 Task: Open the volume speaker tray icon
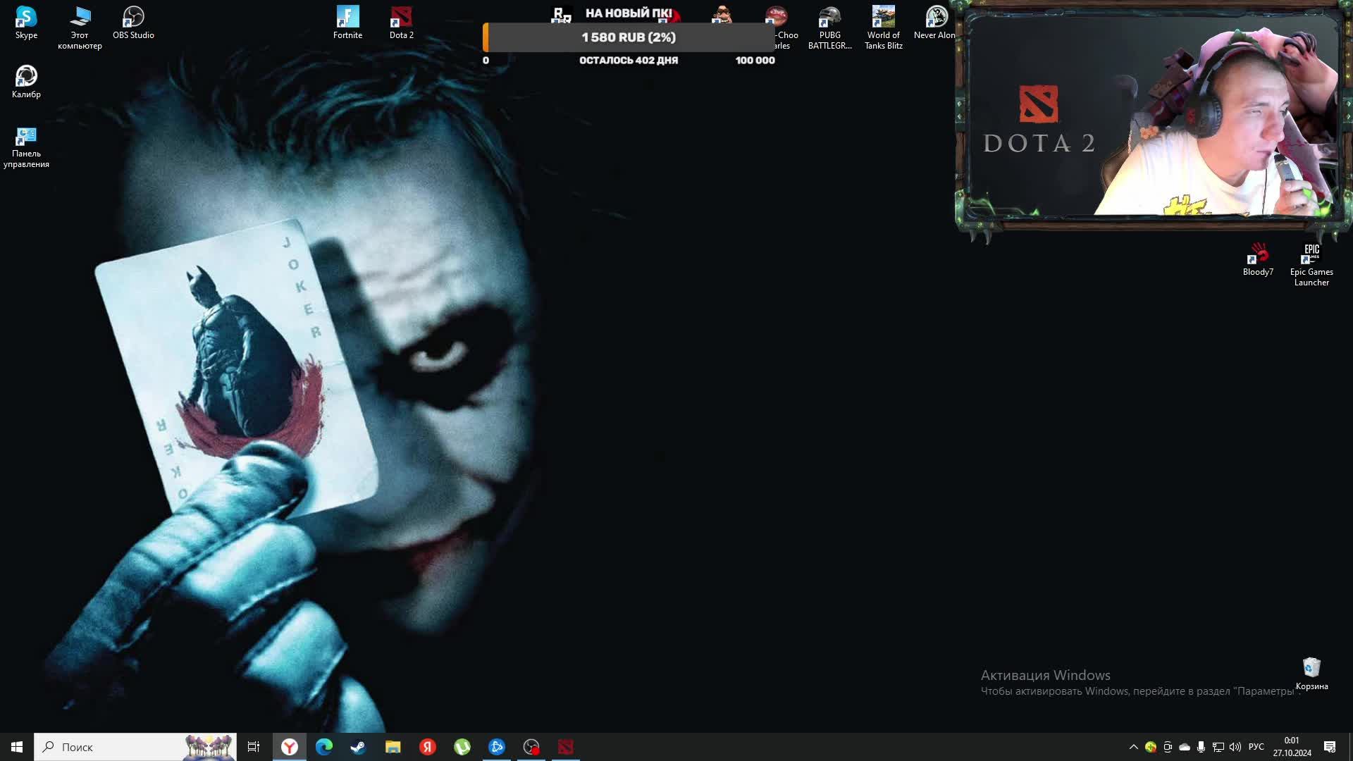pyautogui.click(x=1235, y=747)
